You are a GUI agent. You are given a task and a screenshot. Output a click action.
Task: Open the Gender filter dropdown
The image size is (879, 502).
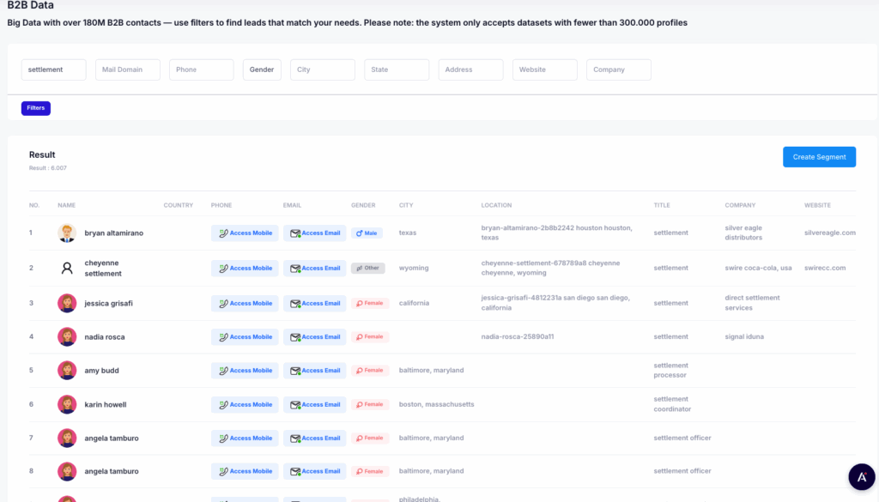pos(262,70)
